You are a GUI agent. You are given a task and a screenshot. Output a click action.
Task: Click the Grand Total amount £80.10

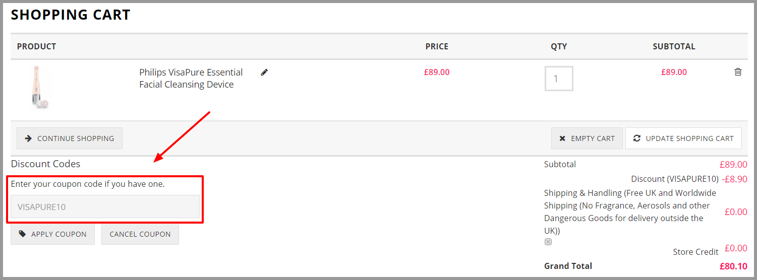click(x=733, y=266)
